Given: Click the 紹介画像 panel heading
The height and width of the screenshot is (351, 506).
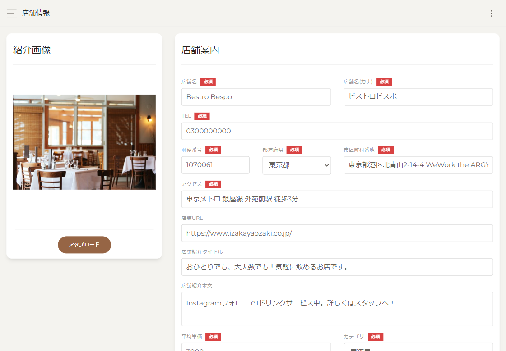Looking at the screenshot, I should pyautogui.click(x=32, y=50).
